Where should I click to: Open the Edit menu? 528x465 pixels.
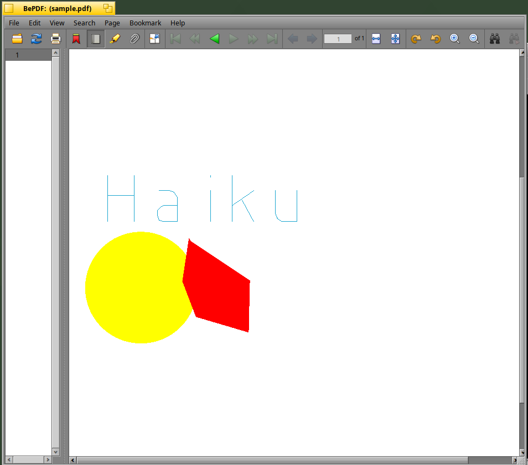(34, 23)
